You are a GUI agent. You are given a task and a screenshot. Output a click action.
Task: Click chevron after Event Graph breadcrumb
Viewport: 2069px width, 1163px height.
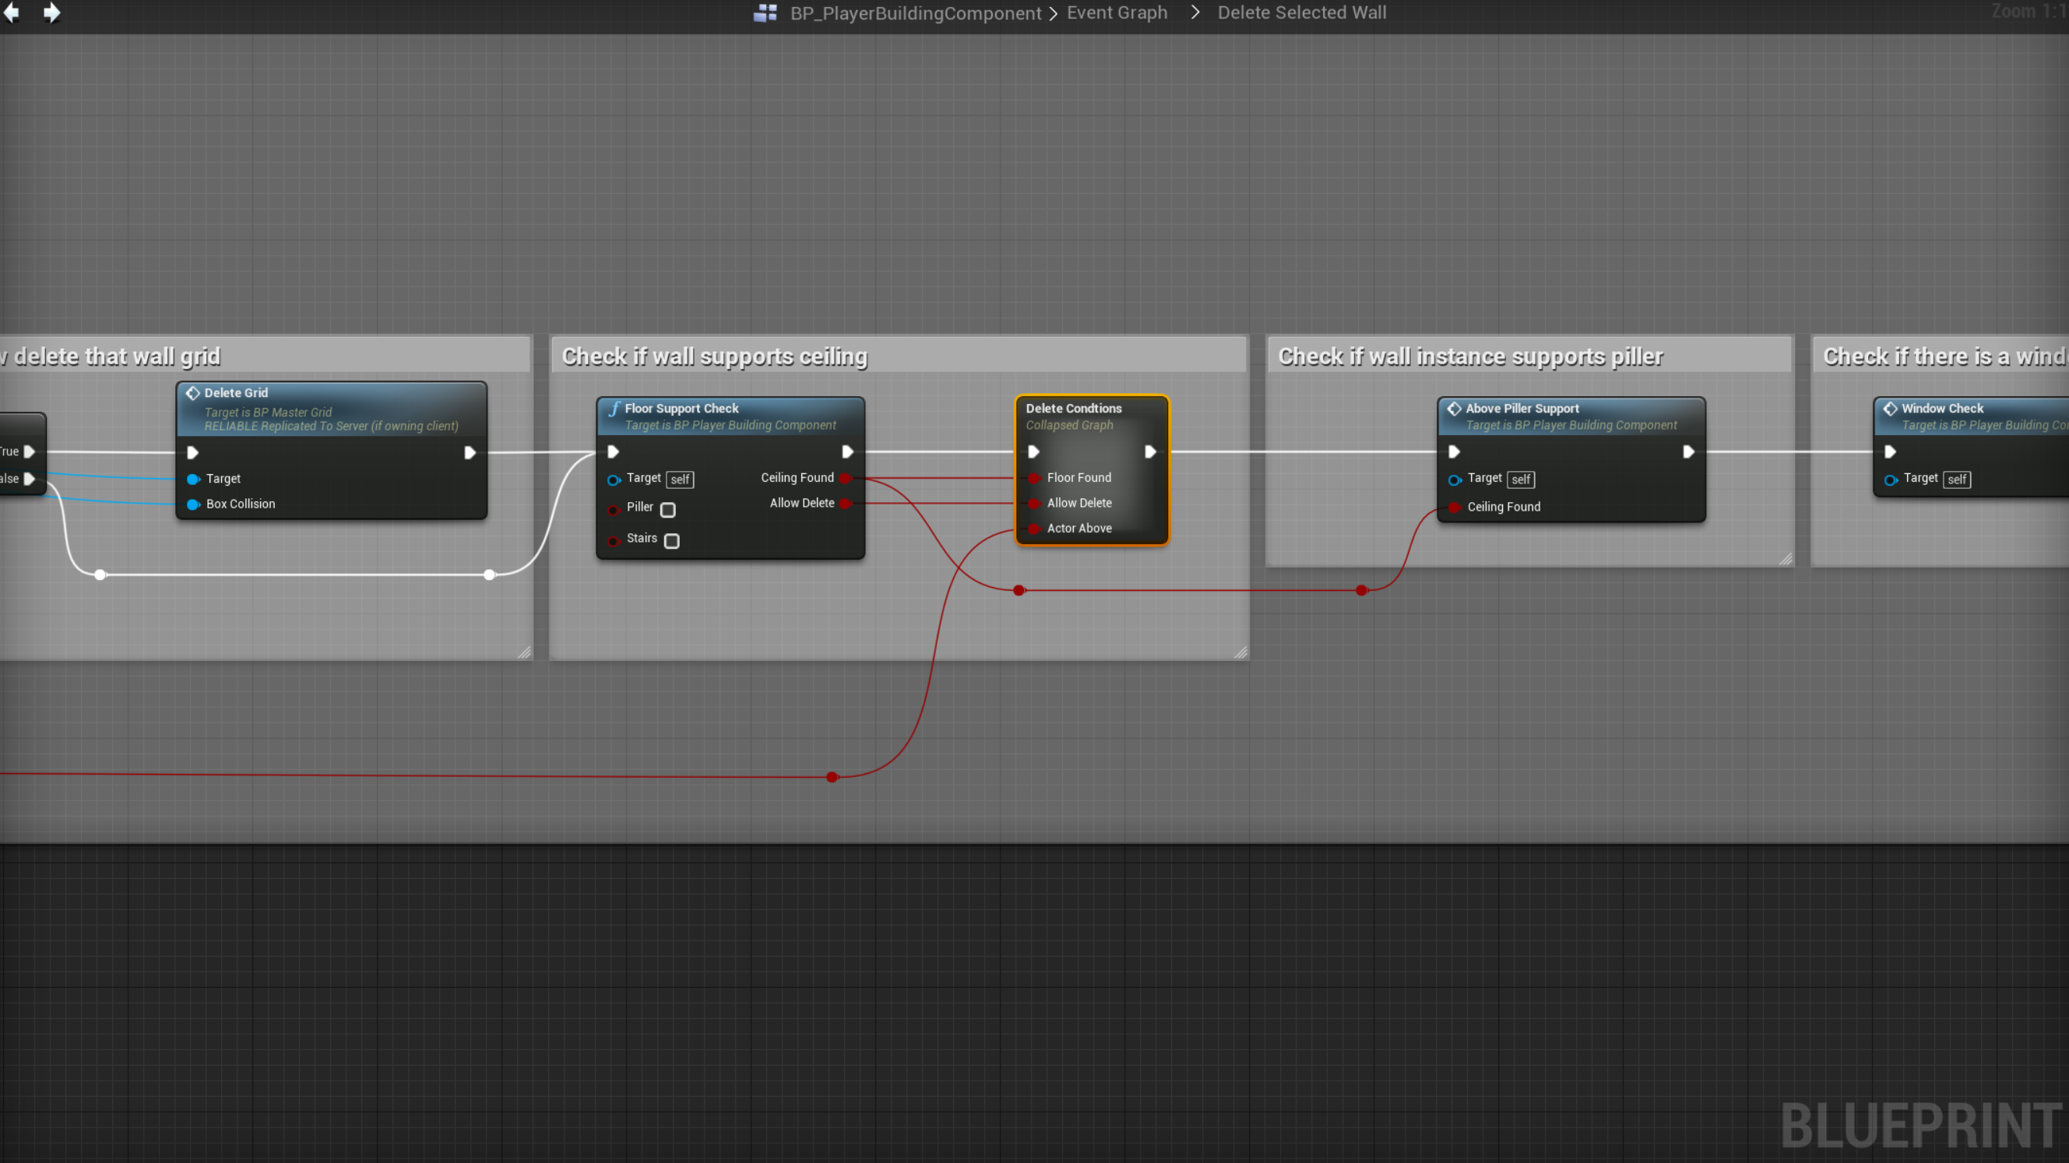point(1195,13)
